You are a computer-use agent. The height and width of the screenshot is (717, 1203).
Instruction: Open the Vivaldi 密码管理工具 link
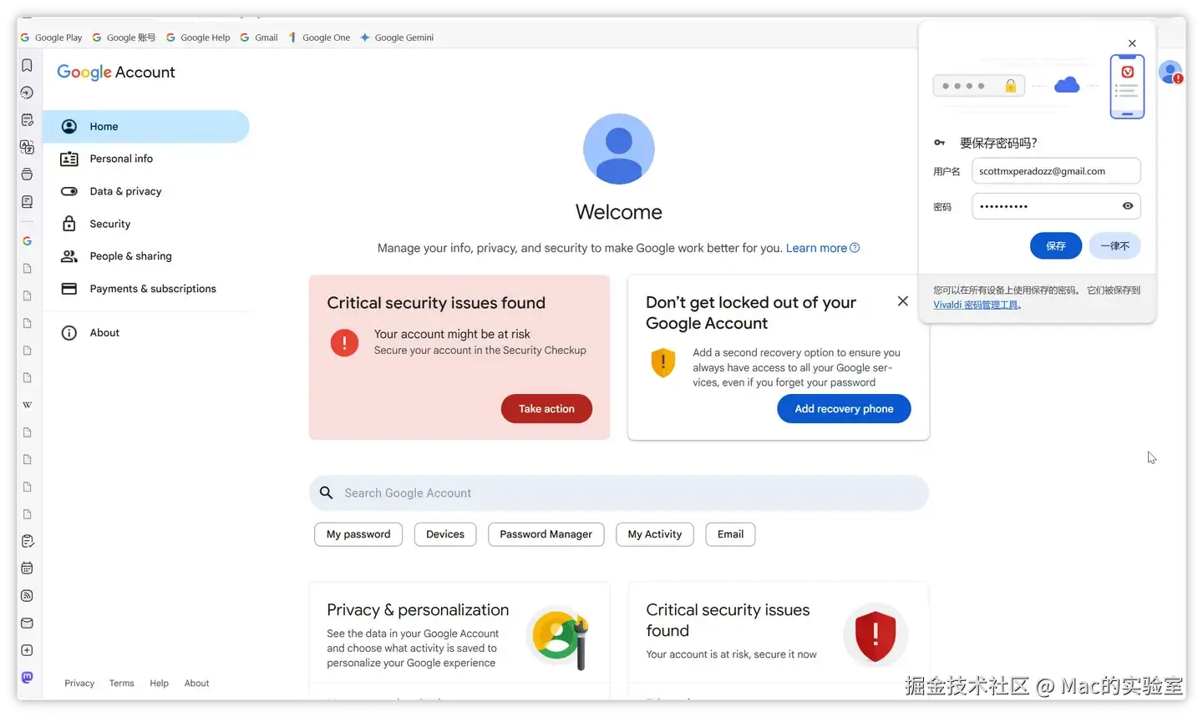tap(977, 305)
